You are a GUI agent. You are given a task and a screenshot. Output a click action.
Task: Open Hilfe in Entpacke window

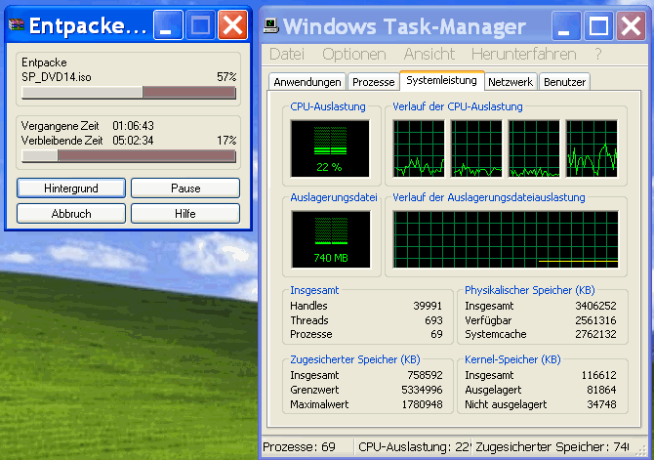[185, 214]
